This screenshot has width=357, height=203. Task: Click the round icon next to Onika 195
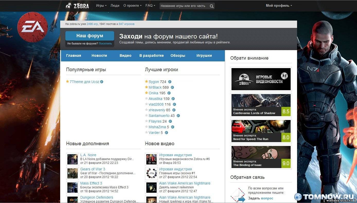click(169, 93)
